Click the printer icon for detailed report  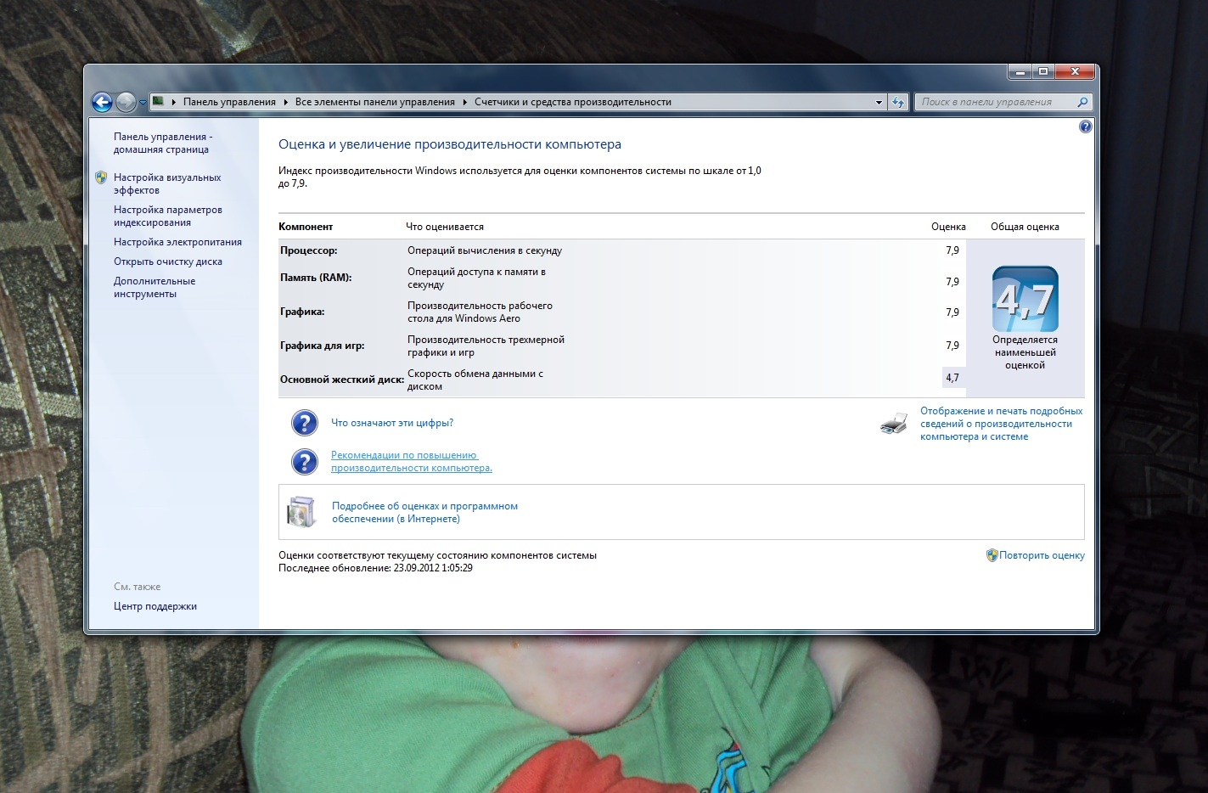click(894, 423)
